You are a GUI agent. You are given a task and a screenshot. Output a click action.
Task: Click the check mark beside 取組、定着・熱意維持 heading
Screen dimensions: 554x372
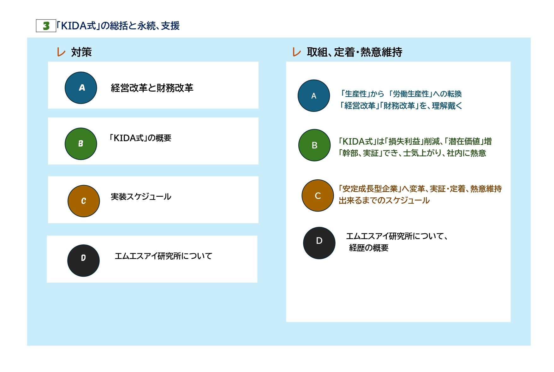[296, 52]
